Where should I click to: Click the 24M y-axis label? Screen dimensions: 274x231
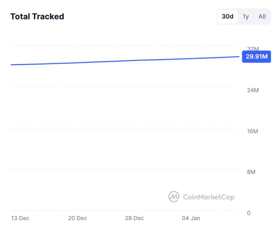click(x=253, y=90)
